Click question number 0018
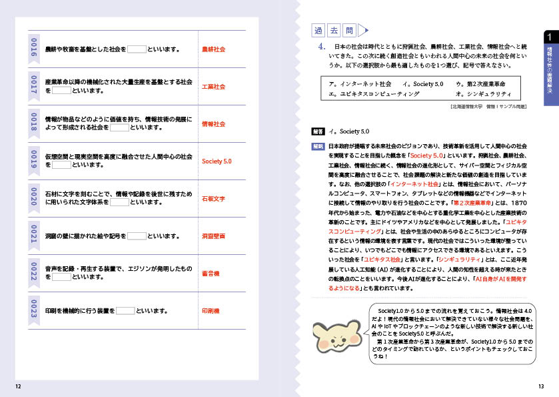Viewport: 559px width, 397px height. point(34,122)
